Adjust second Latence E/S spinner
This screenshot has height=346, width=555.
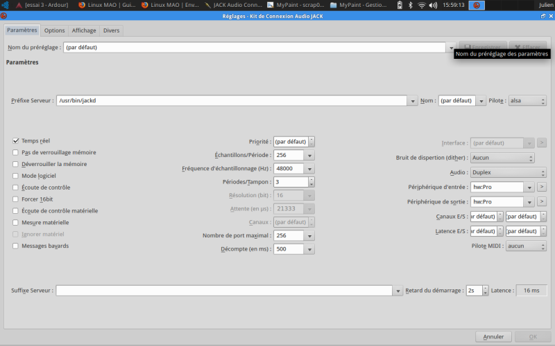[543, 231]
